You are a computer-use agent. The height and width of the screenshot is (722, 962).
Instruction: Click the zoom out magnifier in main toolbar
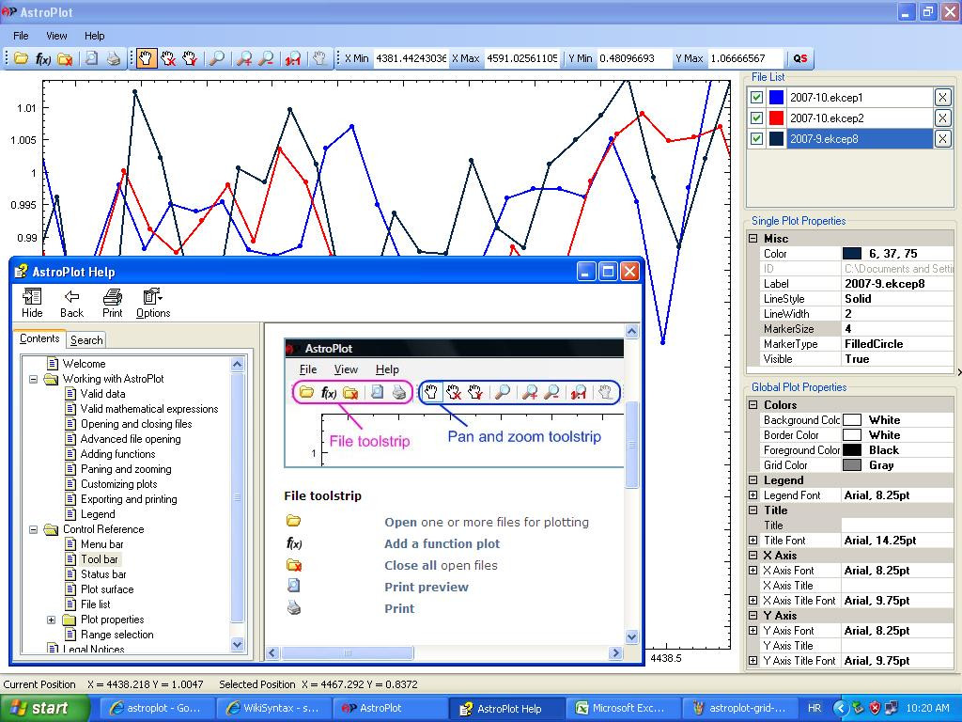pos(266,58)
